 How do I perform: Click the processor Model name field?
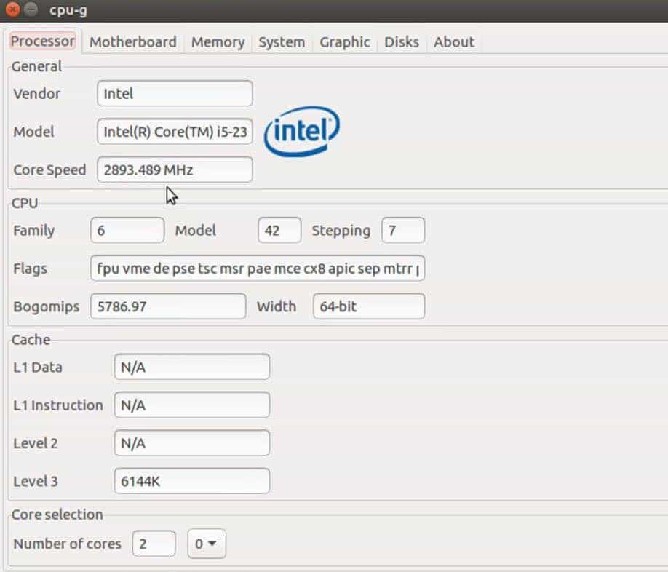(x=175, y=132)
